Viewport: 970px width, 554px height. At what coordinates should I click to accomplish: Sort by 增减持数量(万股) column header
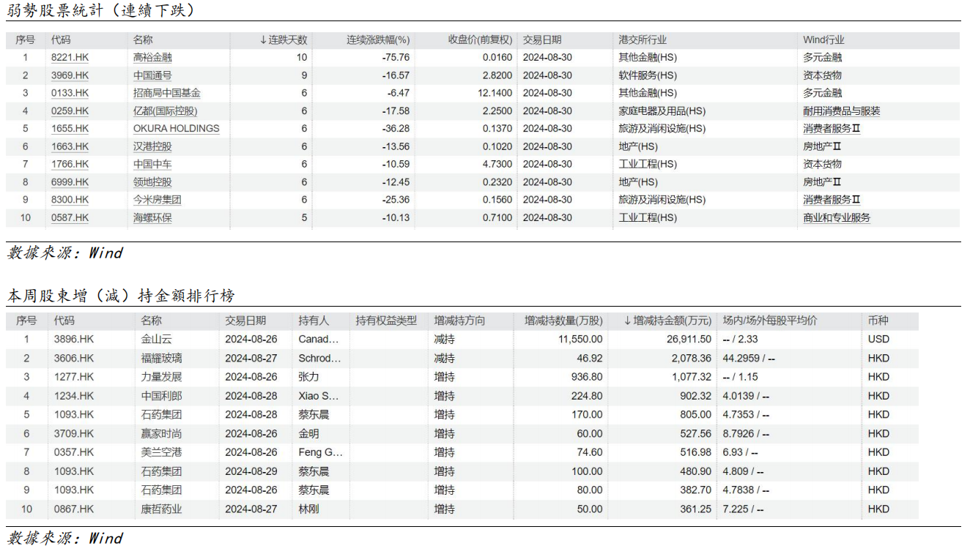563,321
